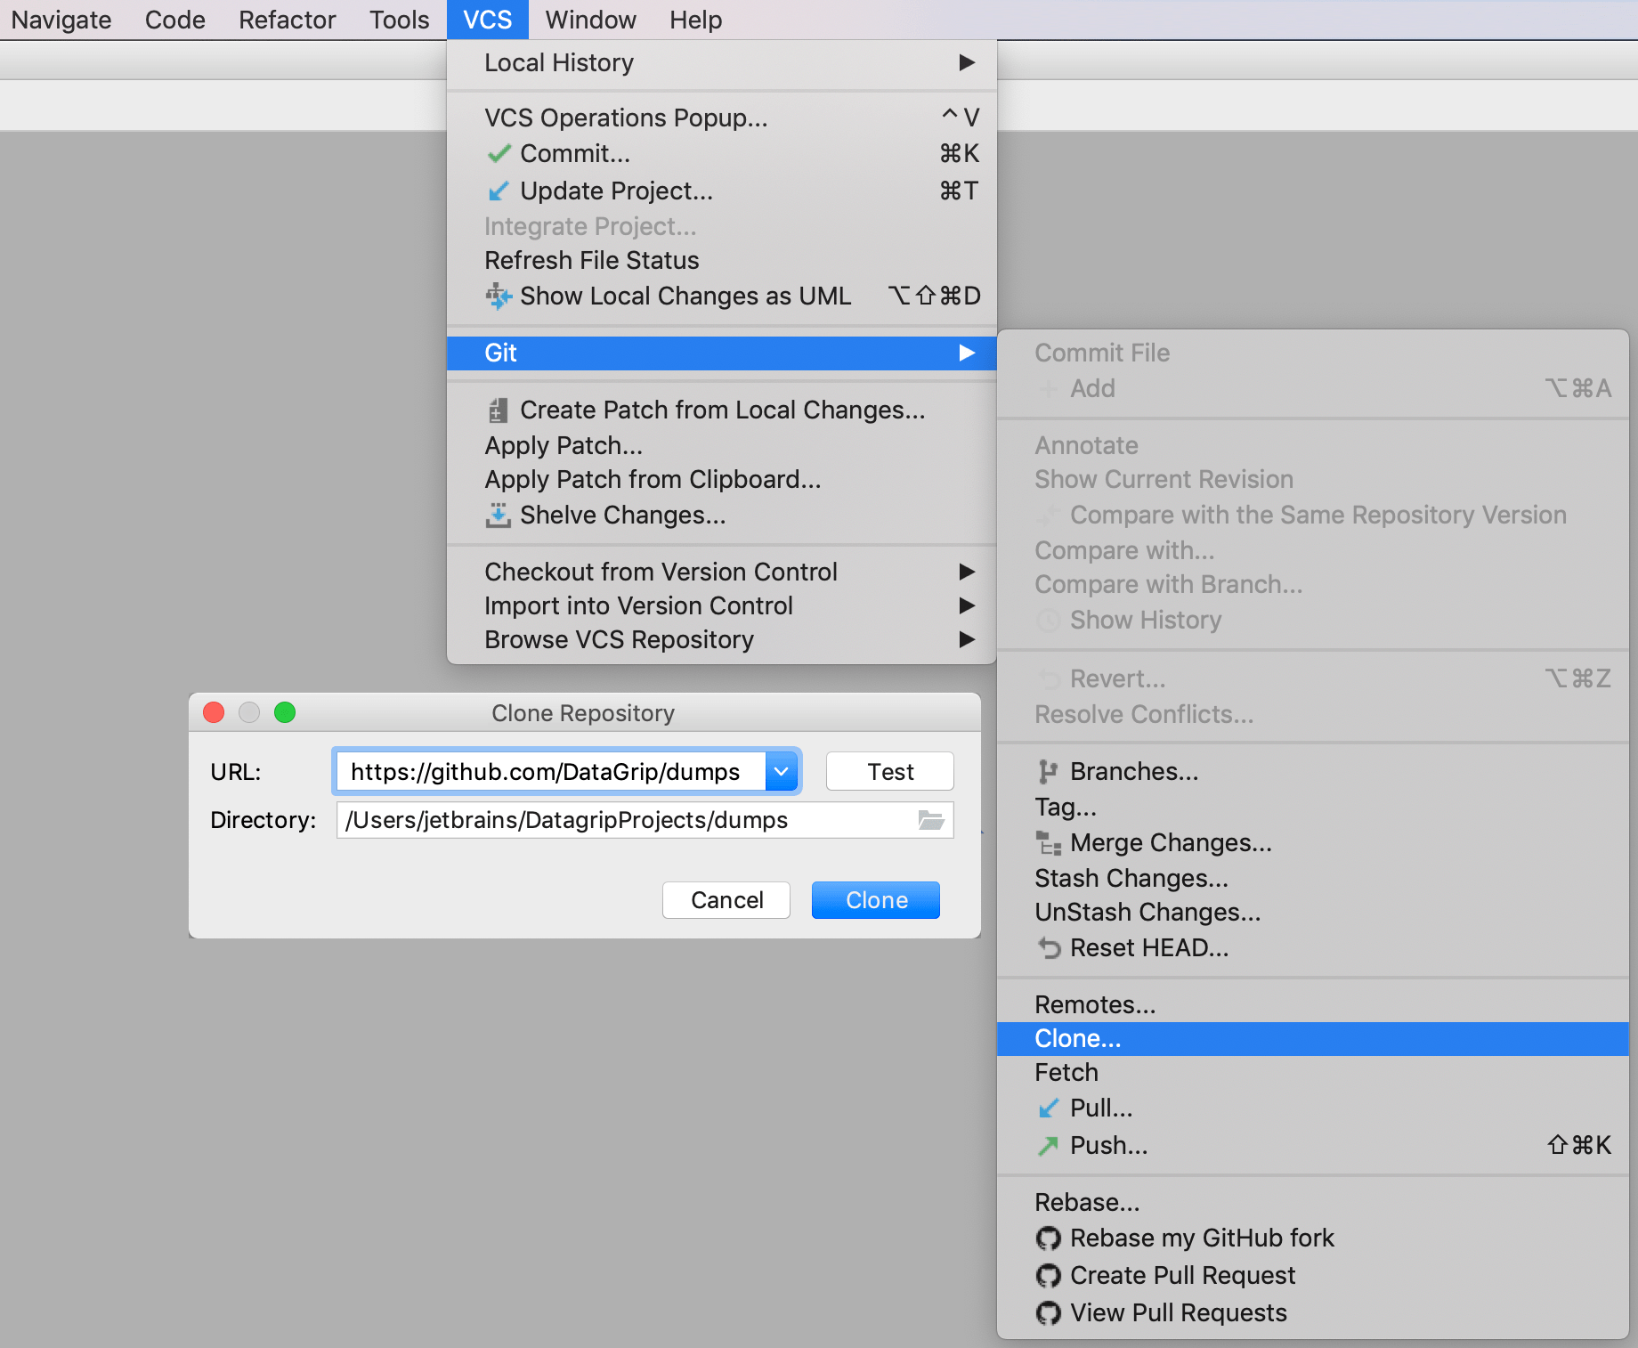Click the Reset HEAD undo arrow icon

[1049, 948]
